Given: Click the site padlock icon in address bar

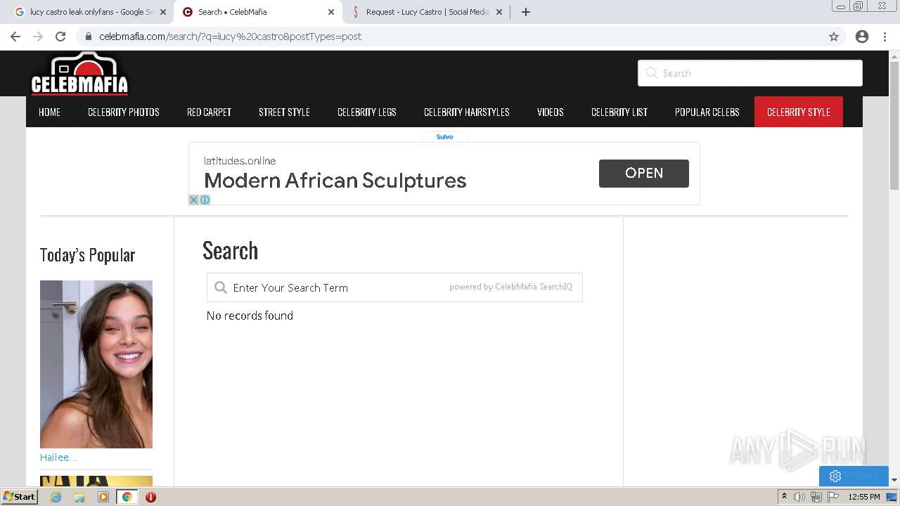Looking at the screenshot, I should [x=89, y=37].
